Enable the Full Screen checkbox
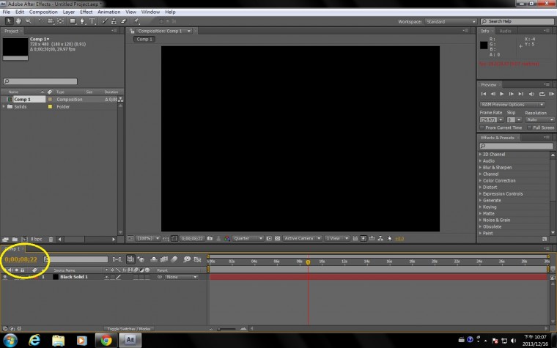 click(x=529, y=127)
